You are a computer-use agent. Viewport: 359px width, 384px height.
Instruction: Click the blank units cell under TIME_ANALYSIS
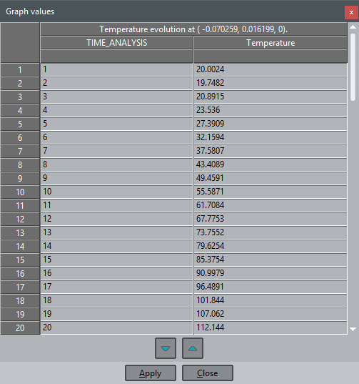point(117,56)
